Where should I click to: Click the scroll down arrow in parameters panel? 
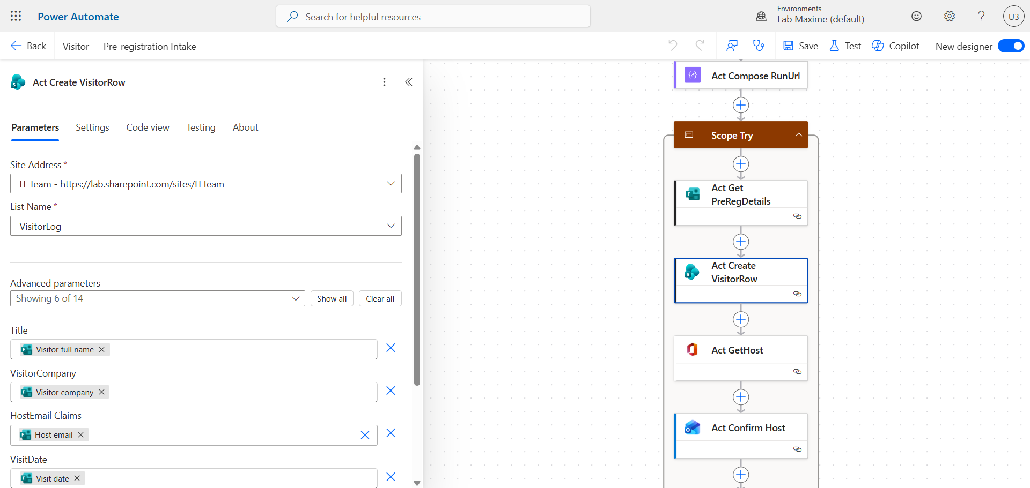pos(417,483)
